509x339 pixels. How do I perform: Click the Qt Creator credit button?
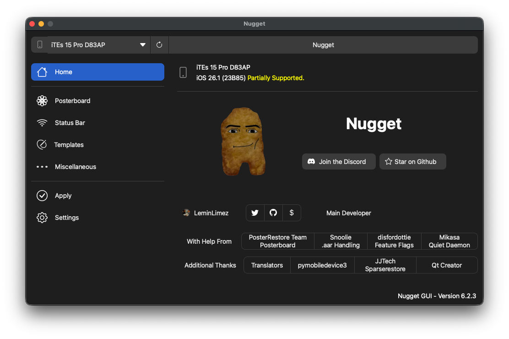(x=447, y=265)
